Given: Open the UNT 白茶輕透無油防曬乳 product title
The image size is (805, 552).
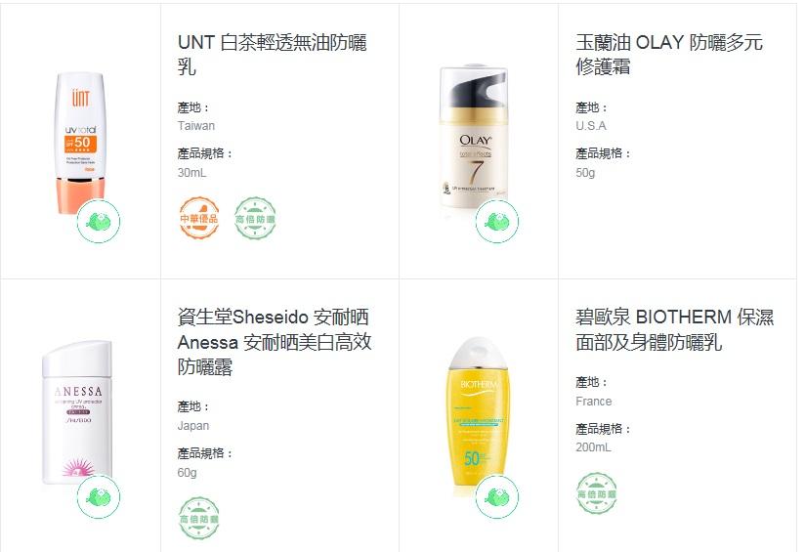Looking at the screenshot, I should (273, 55).
